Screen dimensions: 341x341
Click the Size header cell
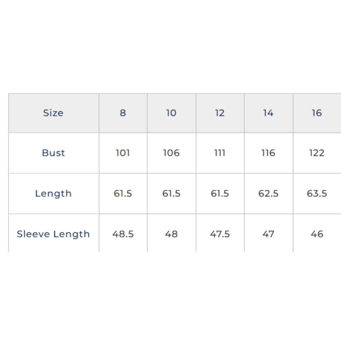click(x=53, y=113)
